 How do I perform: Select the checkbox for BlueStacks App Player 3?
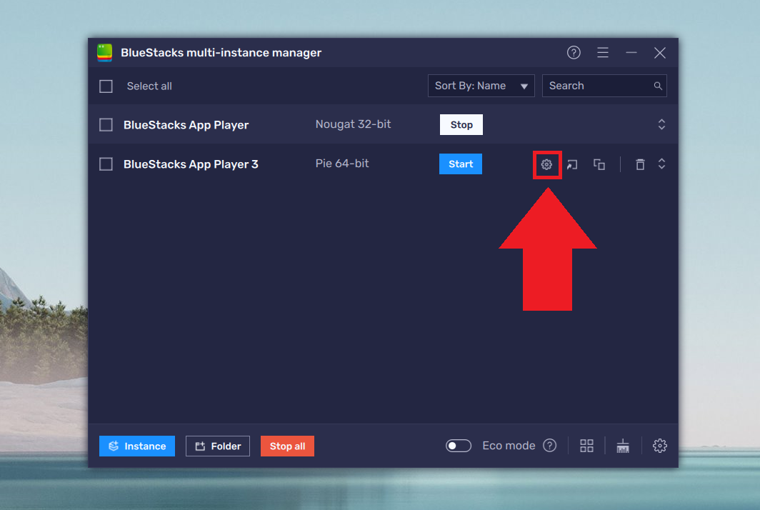[106, 164]
